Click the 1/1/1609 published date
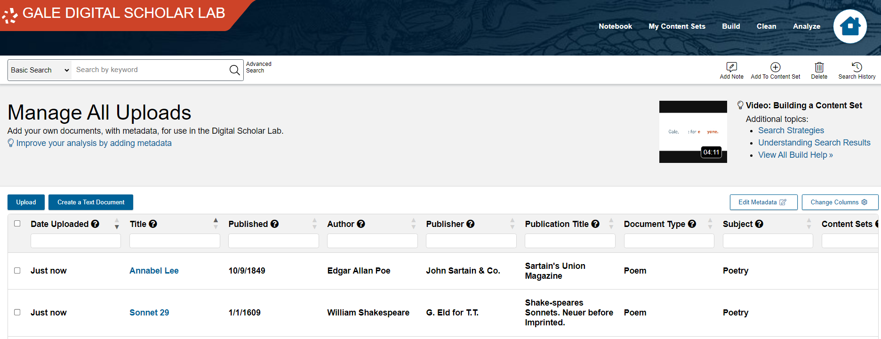881x339 pixels. tap(244, 313)
